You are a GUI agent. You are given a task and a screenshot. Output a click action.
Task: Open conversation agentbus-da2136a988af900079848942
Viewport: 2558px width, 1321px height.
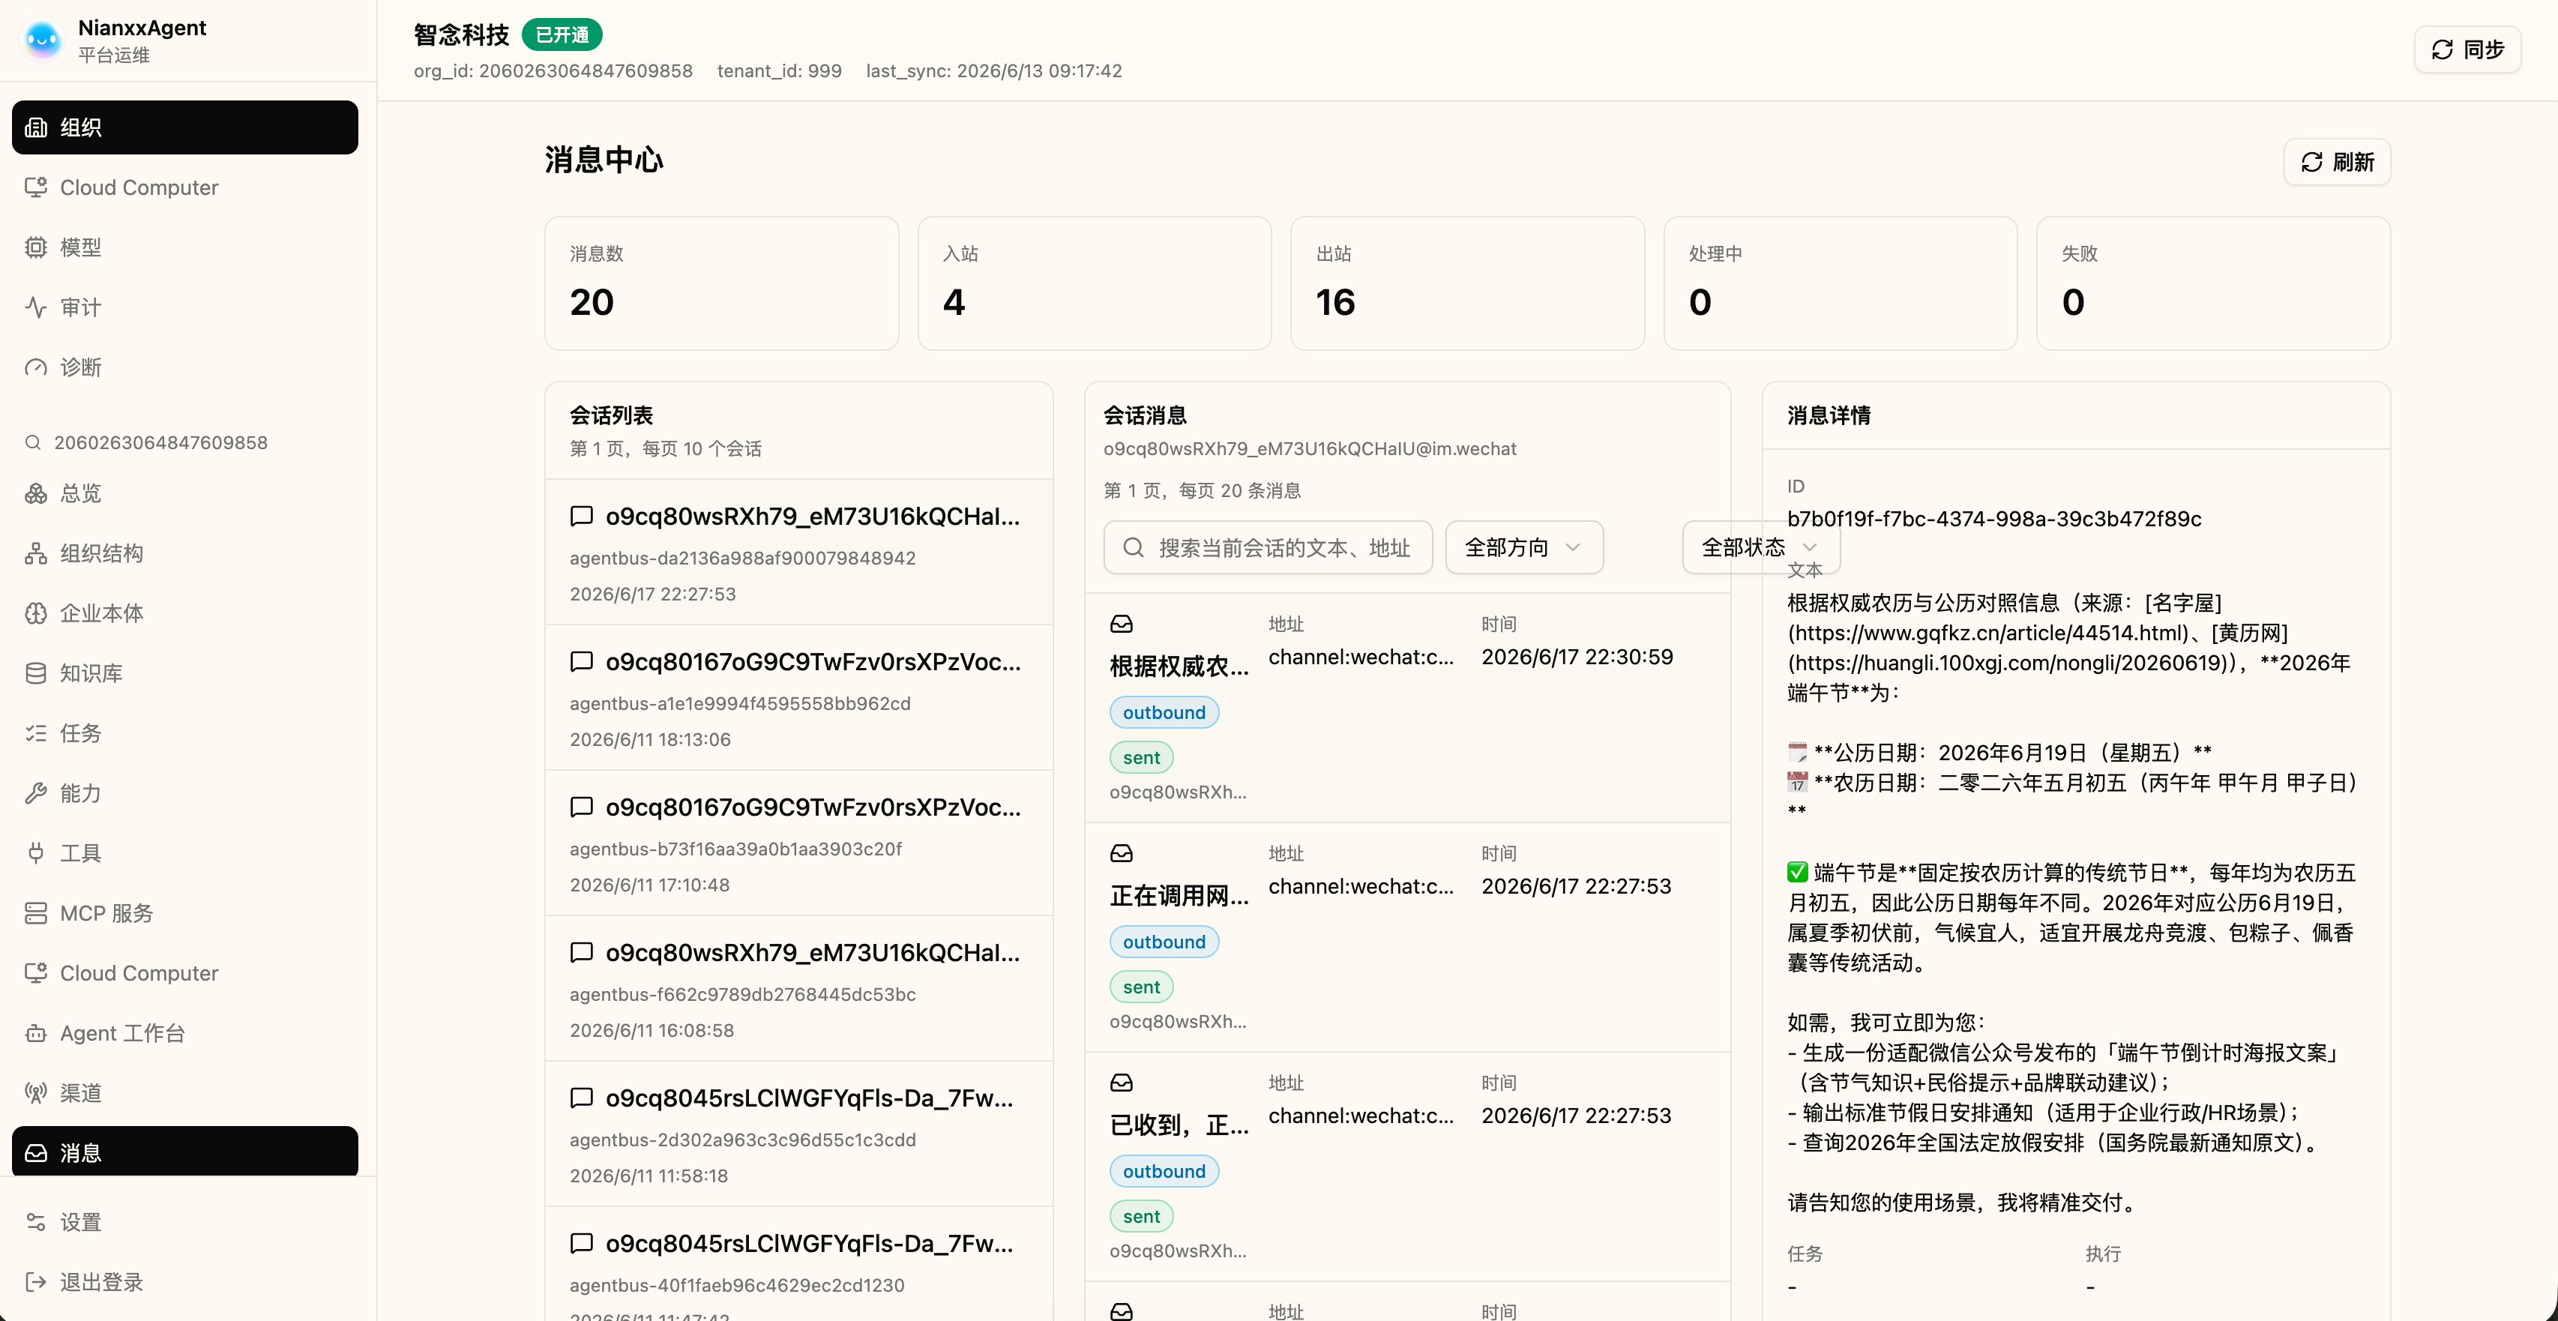click(798, 553)
